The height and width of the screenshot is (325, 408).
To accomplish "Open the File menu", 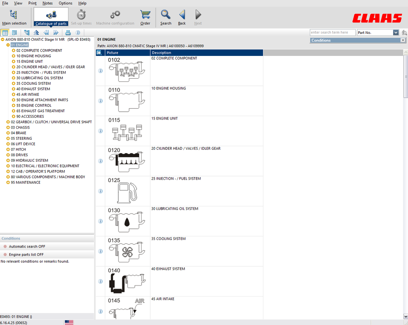I will (x=5, y=3).
